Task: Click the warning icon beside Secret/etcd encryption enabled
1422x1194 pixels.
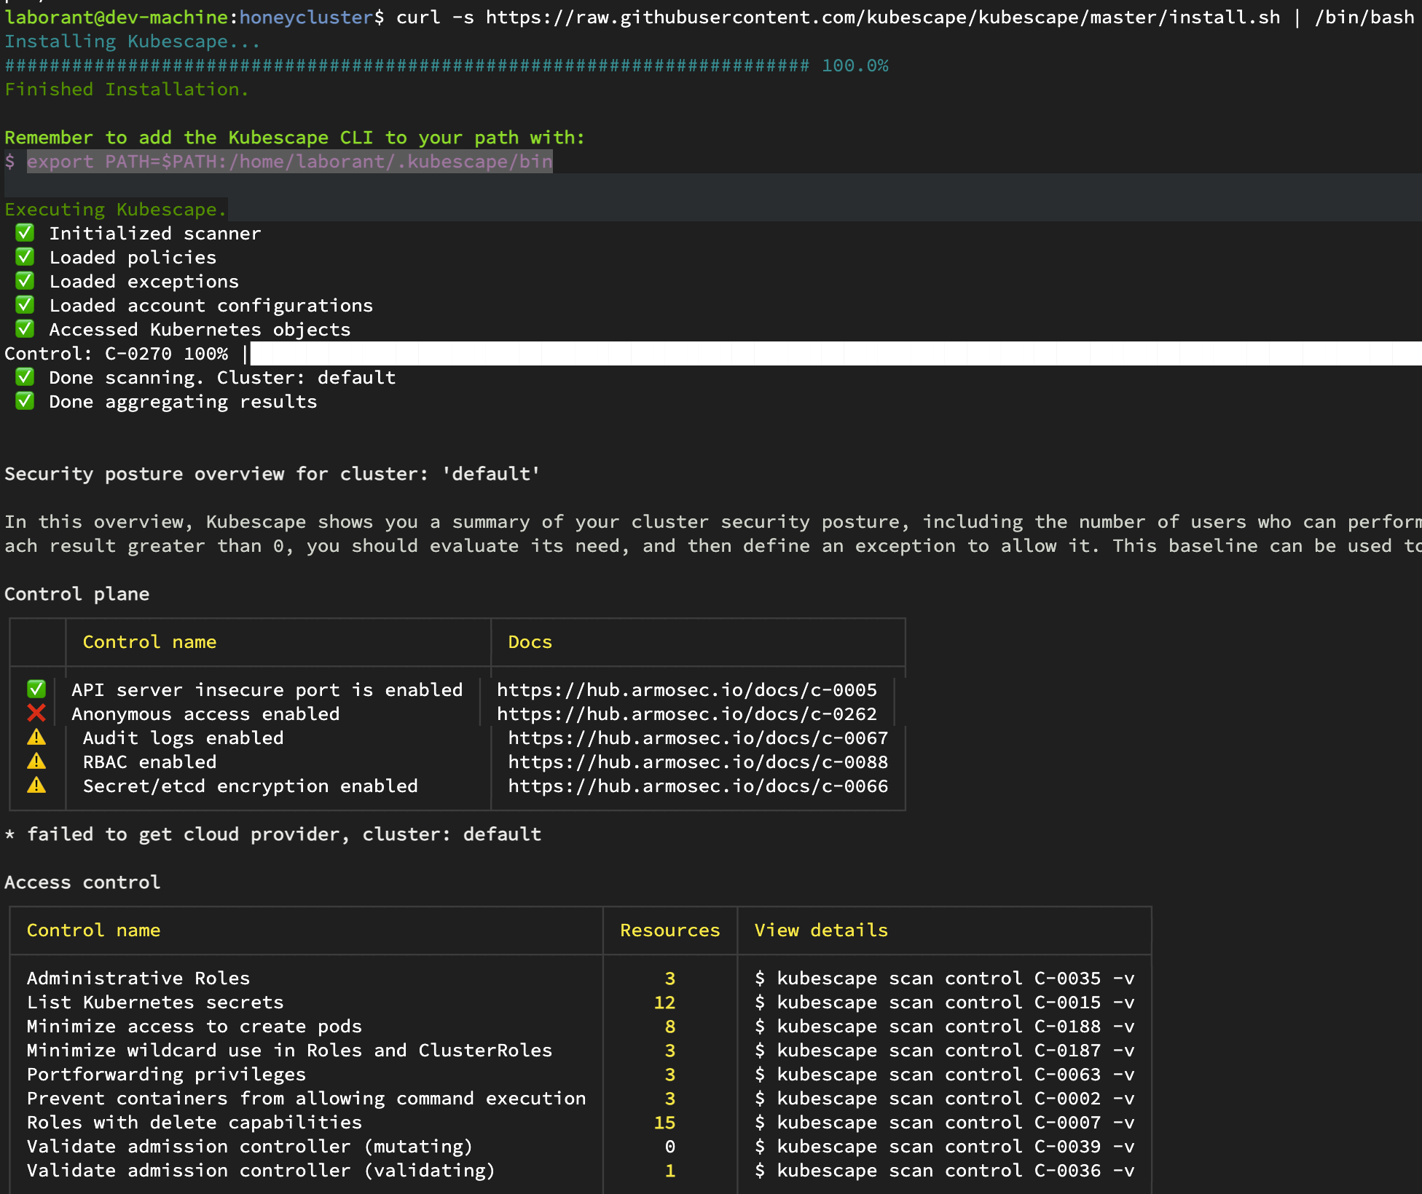Action: [x=36, y=786]
